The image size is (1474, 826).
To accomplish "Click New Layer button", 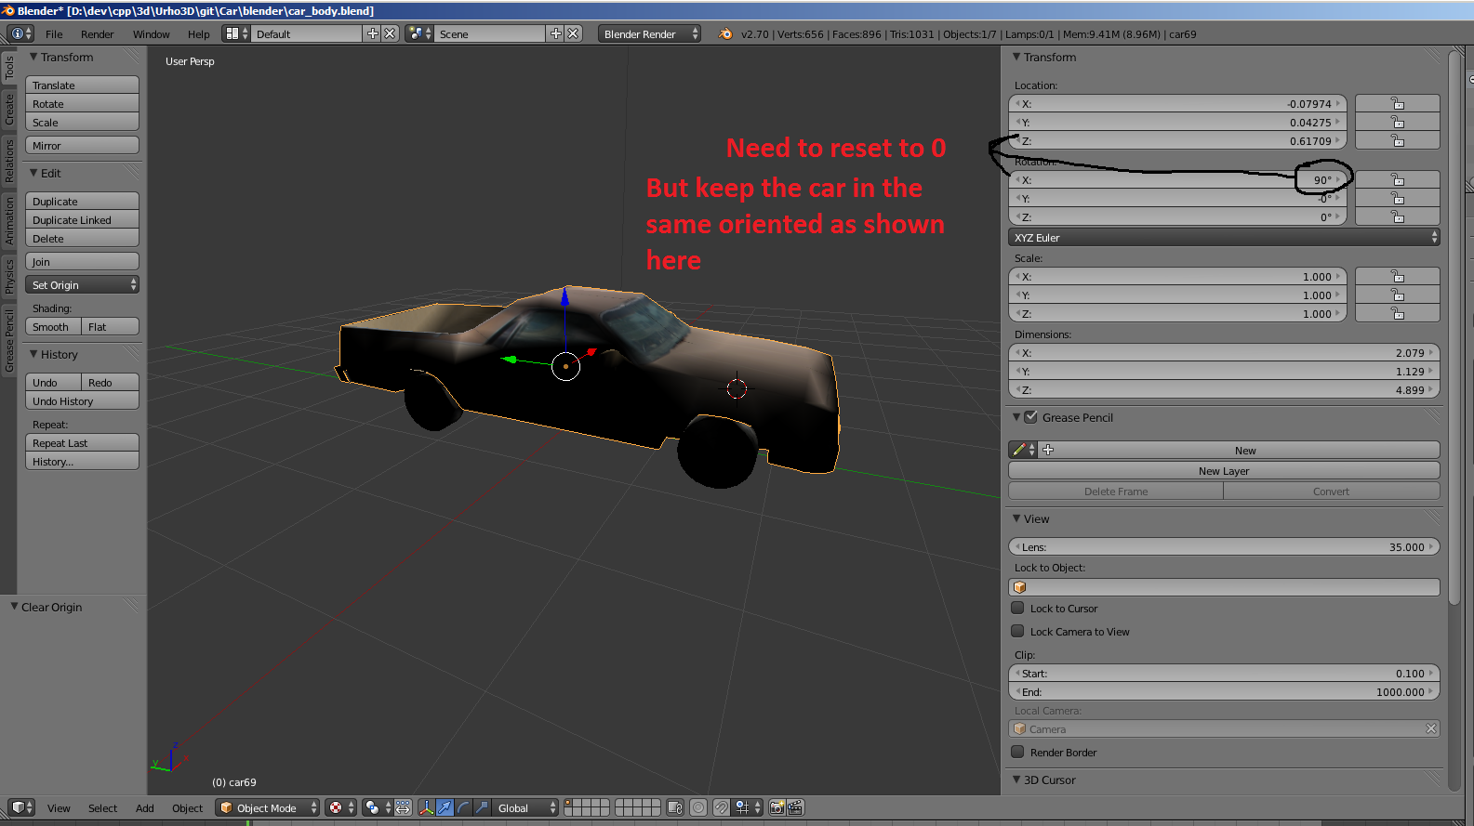I will (x=1224, y=470).
